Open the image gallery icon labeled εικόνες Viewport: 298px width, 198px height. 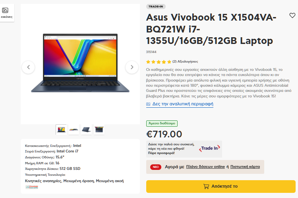click(6, 13)
